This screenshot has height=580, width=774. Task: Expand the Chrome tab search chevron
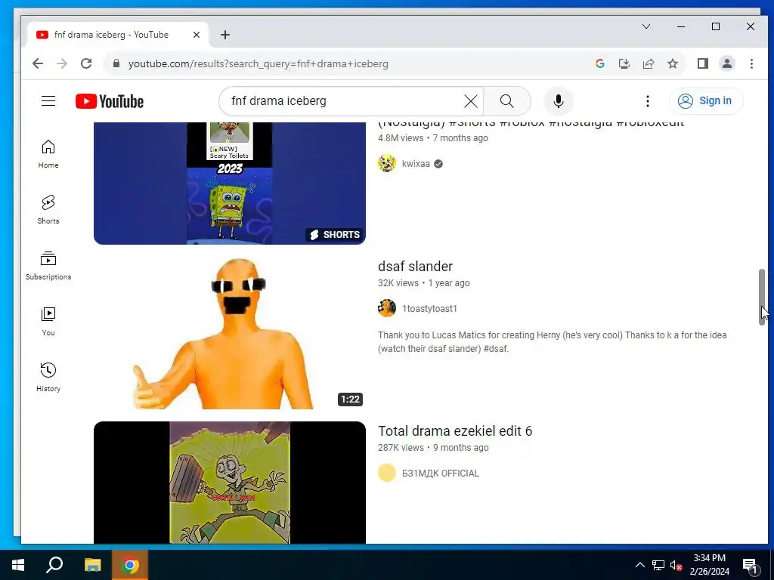point(646,26)
